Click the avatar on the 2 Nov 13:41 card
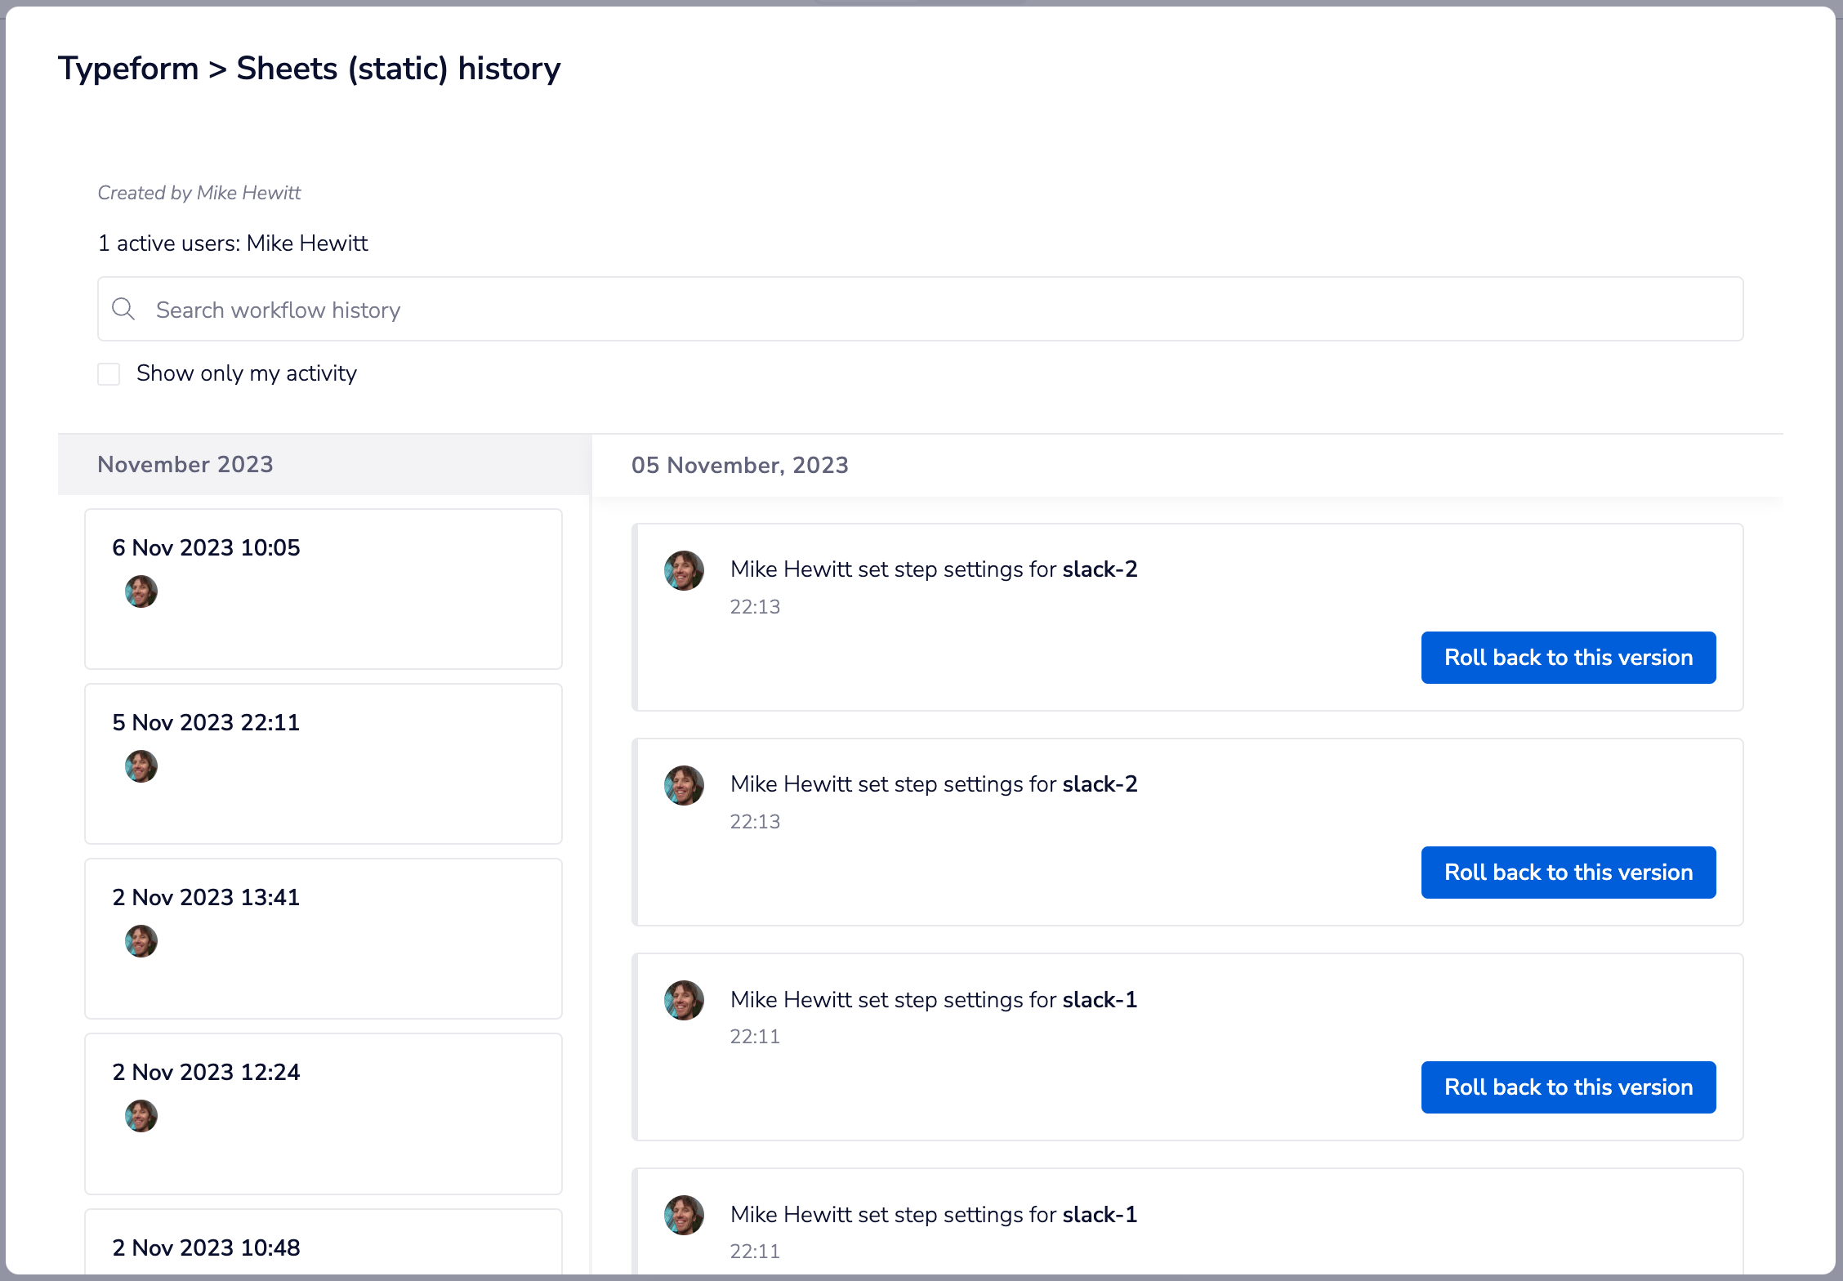 [141, 941]
